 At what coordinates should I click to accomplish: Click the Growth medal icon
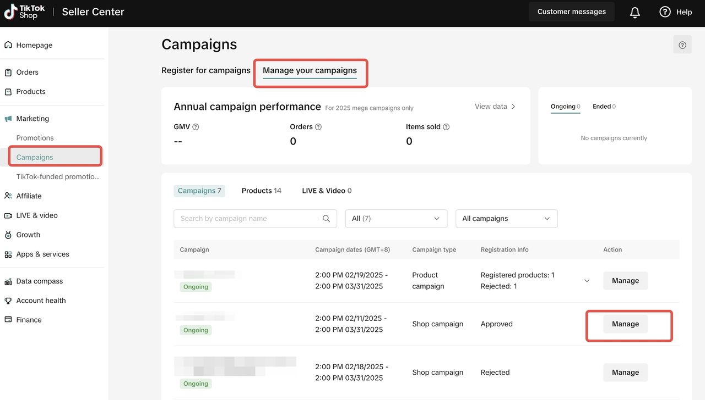[x=8, y=235]
